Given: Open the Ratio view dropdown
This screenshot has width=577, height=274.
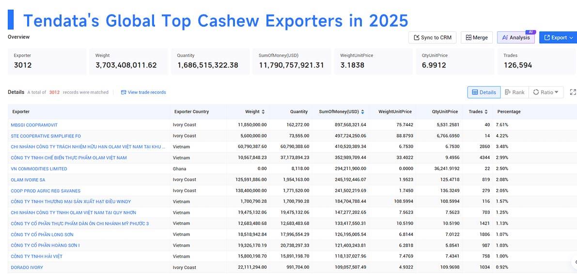Looking at the screenshot, I should [546, 92].
